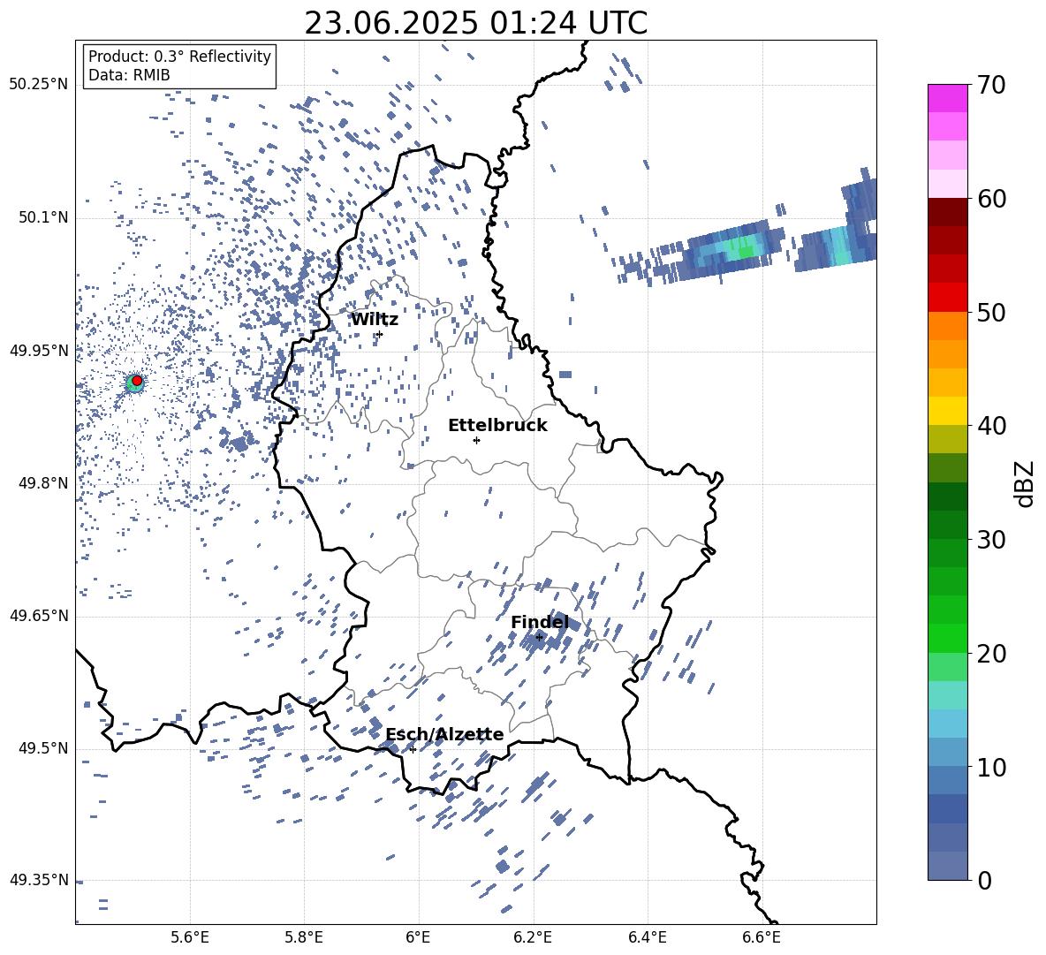This screenshot has width=1046, height=955.
Task: Click the 6.4°E longitude label
Action: pos(647,937)
